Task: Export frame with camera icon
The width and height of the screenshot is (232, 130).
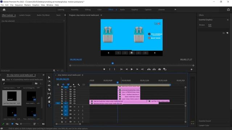Action: pyautogui.click(x=159, y=69)
